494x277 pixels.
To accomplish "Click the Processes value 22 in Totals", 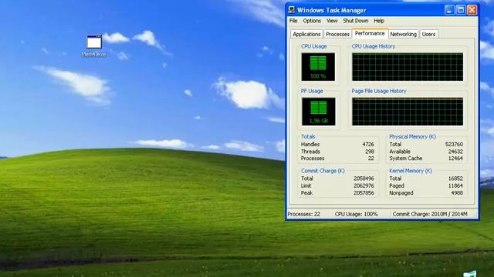I will (x=371, y=159).
